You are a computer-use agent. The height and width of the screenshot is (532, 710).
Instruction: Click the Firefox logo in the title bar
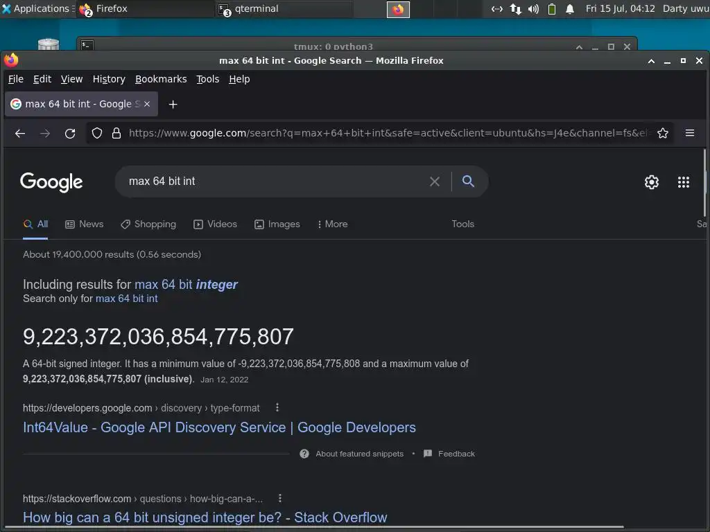pyautogui.click(x=11, y=60)
